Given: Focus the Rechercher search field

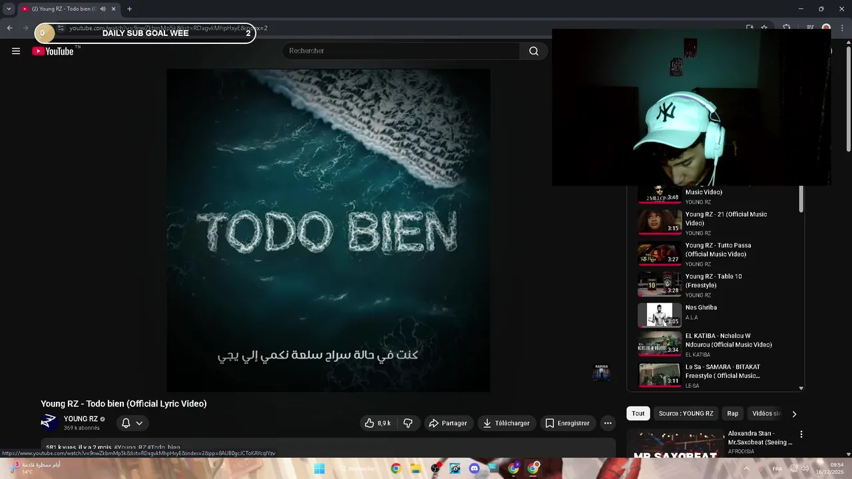Looking at the screenshot, I should click(x=401, y=51).
